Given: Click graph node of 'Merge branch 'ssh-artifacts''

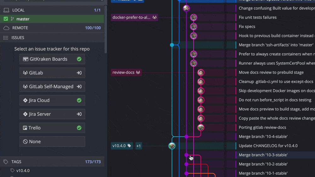Looking at the screenshot, I should pyautogui.click(x=172, y=45).
